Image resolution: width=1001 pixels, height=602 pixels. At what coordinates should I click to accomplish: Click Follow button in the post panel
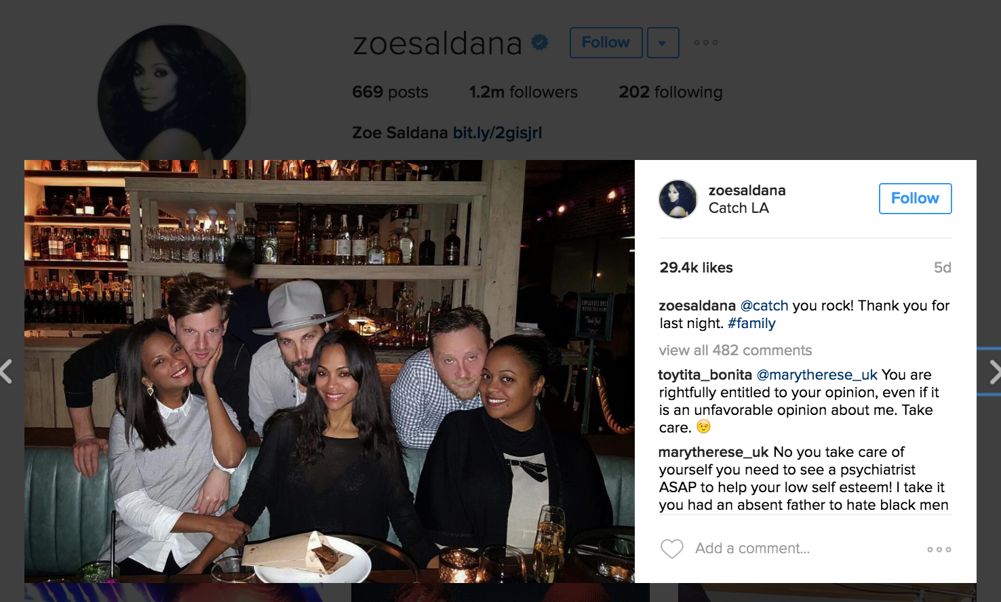[x=915, y=199]
